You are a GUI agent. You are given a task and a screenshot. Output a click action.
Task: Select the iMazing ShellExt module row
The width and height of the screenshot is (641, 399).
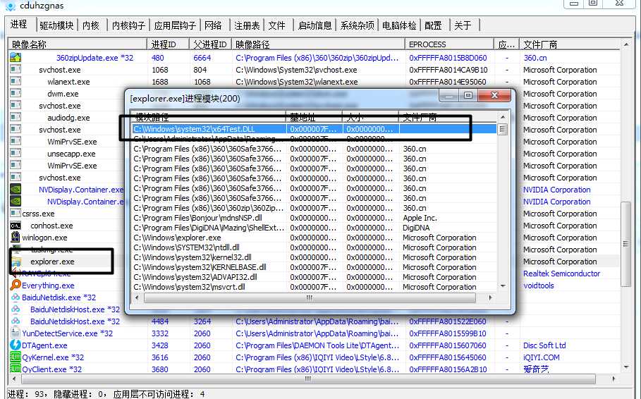[x=314, y=228]
